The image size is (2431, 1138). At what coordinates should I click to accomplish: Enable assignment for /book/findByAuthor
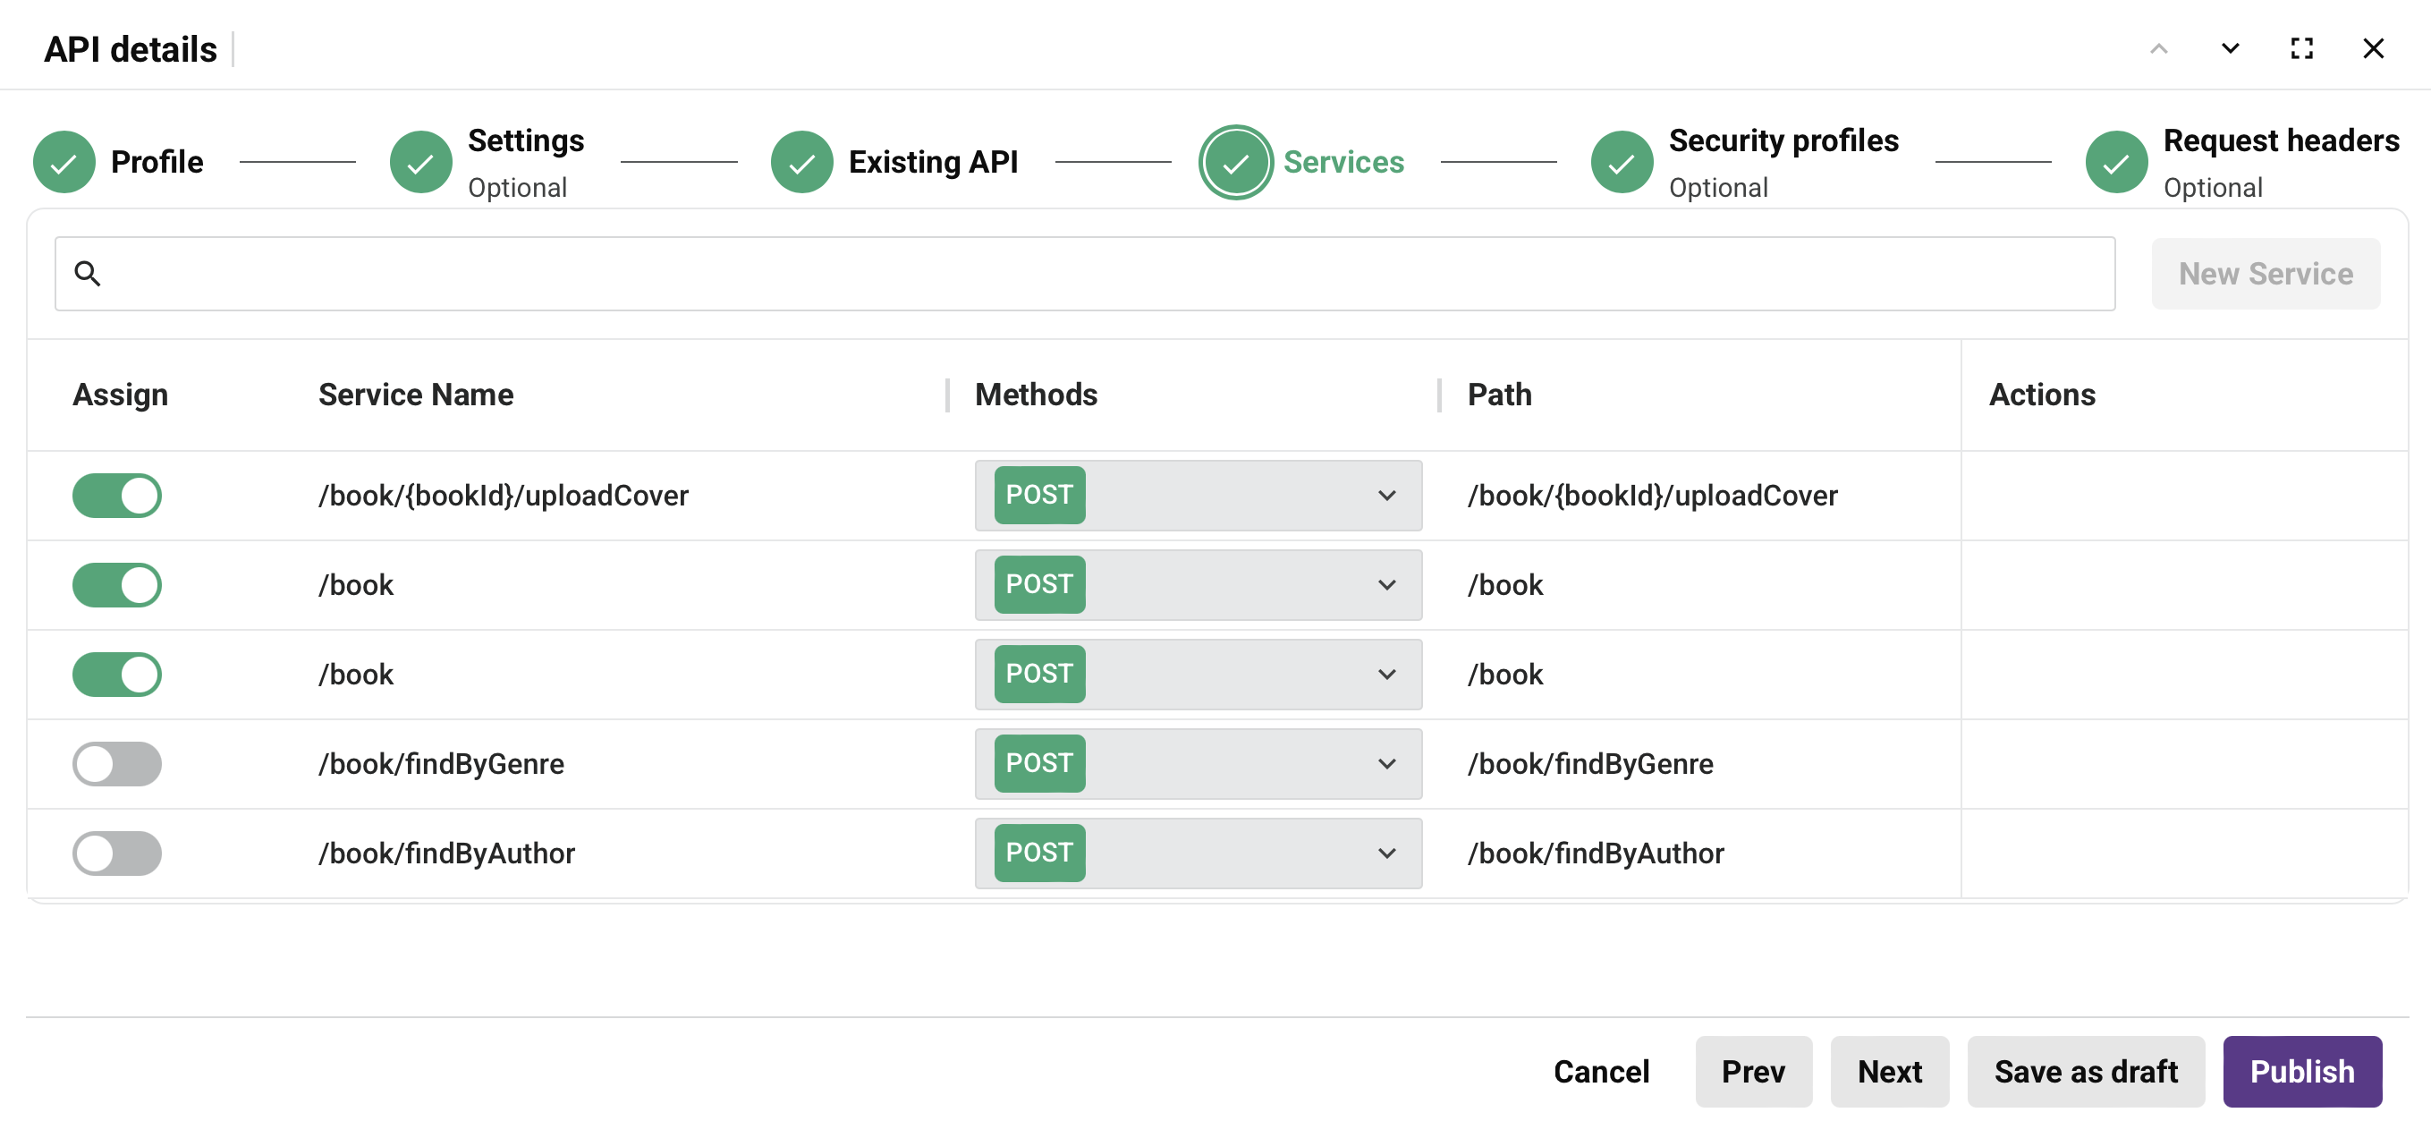click(116, 853)
